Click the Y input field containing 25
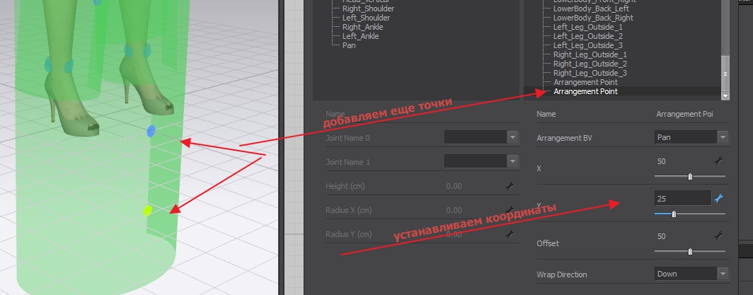This screenshot has height=295, width=753. click(682, 198)
